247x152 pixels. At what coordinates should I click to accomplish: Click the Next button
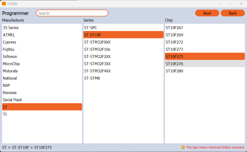pyautogui.click(x=207, y=13)
